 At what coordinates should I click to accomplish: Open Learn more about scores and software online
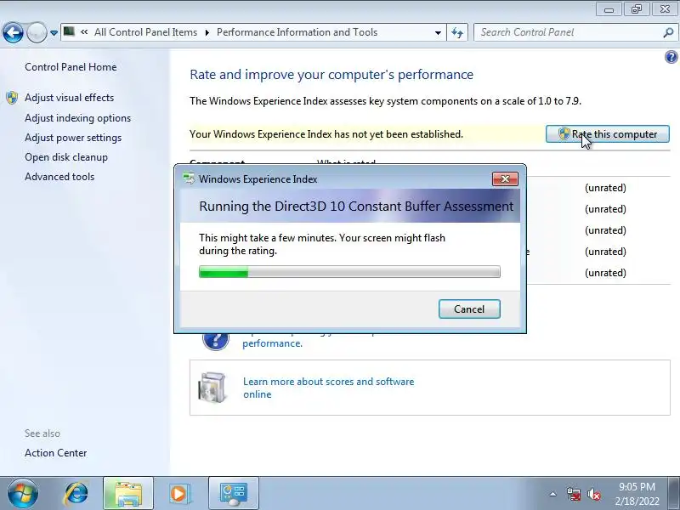(x=328, y=388)
